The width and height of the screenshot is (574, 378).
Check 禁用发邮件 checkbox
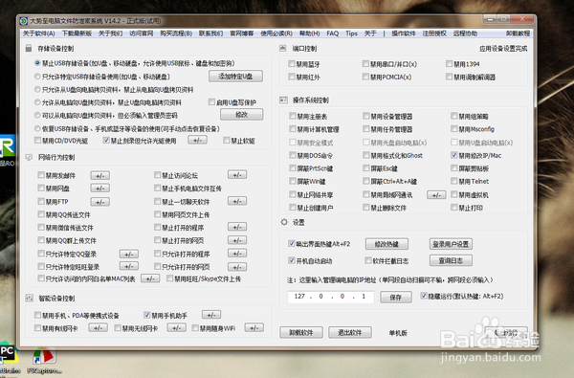tap(41, 175)
